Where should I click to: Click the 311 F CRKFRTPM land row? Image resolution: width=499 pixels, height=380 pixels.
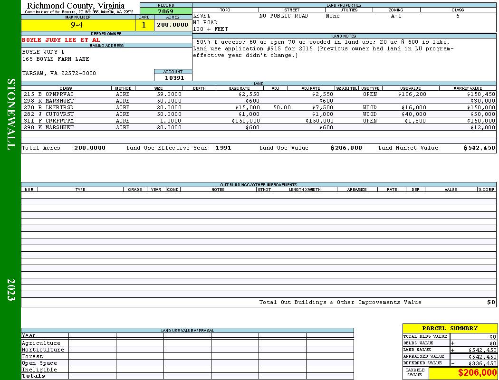(x=259, y=121)
